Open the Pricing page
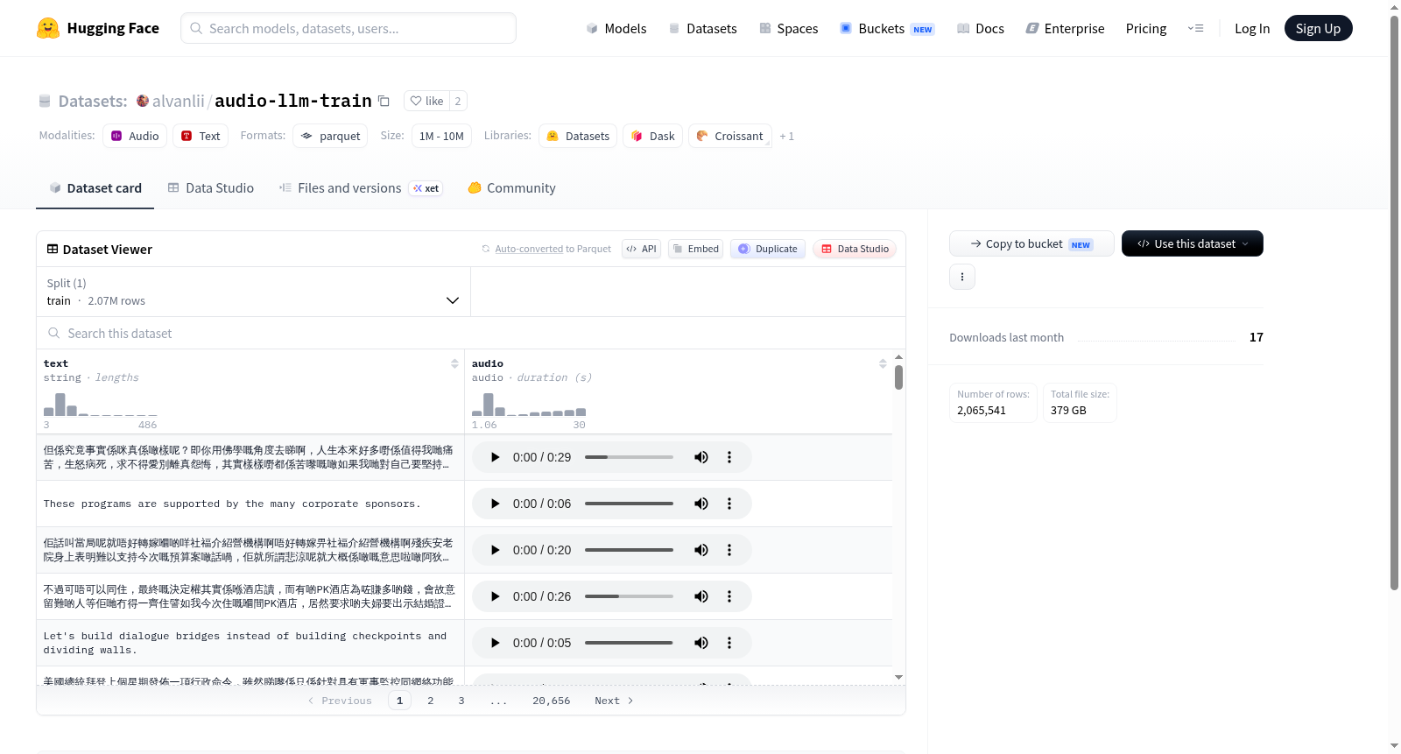The width and height of the screenshot is (1401, 754). 1146,28
